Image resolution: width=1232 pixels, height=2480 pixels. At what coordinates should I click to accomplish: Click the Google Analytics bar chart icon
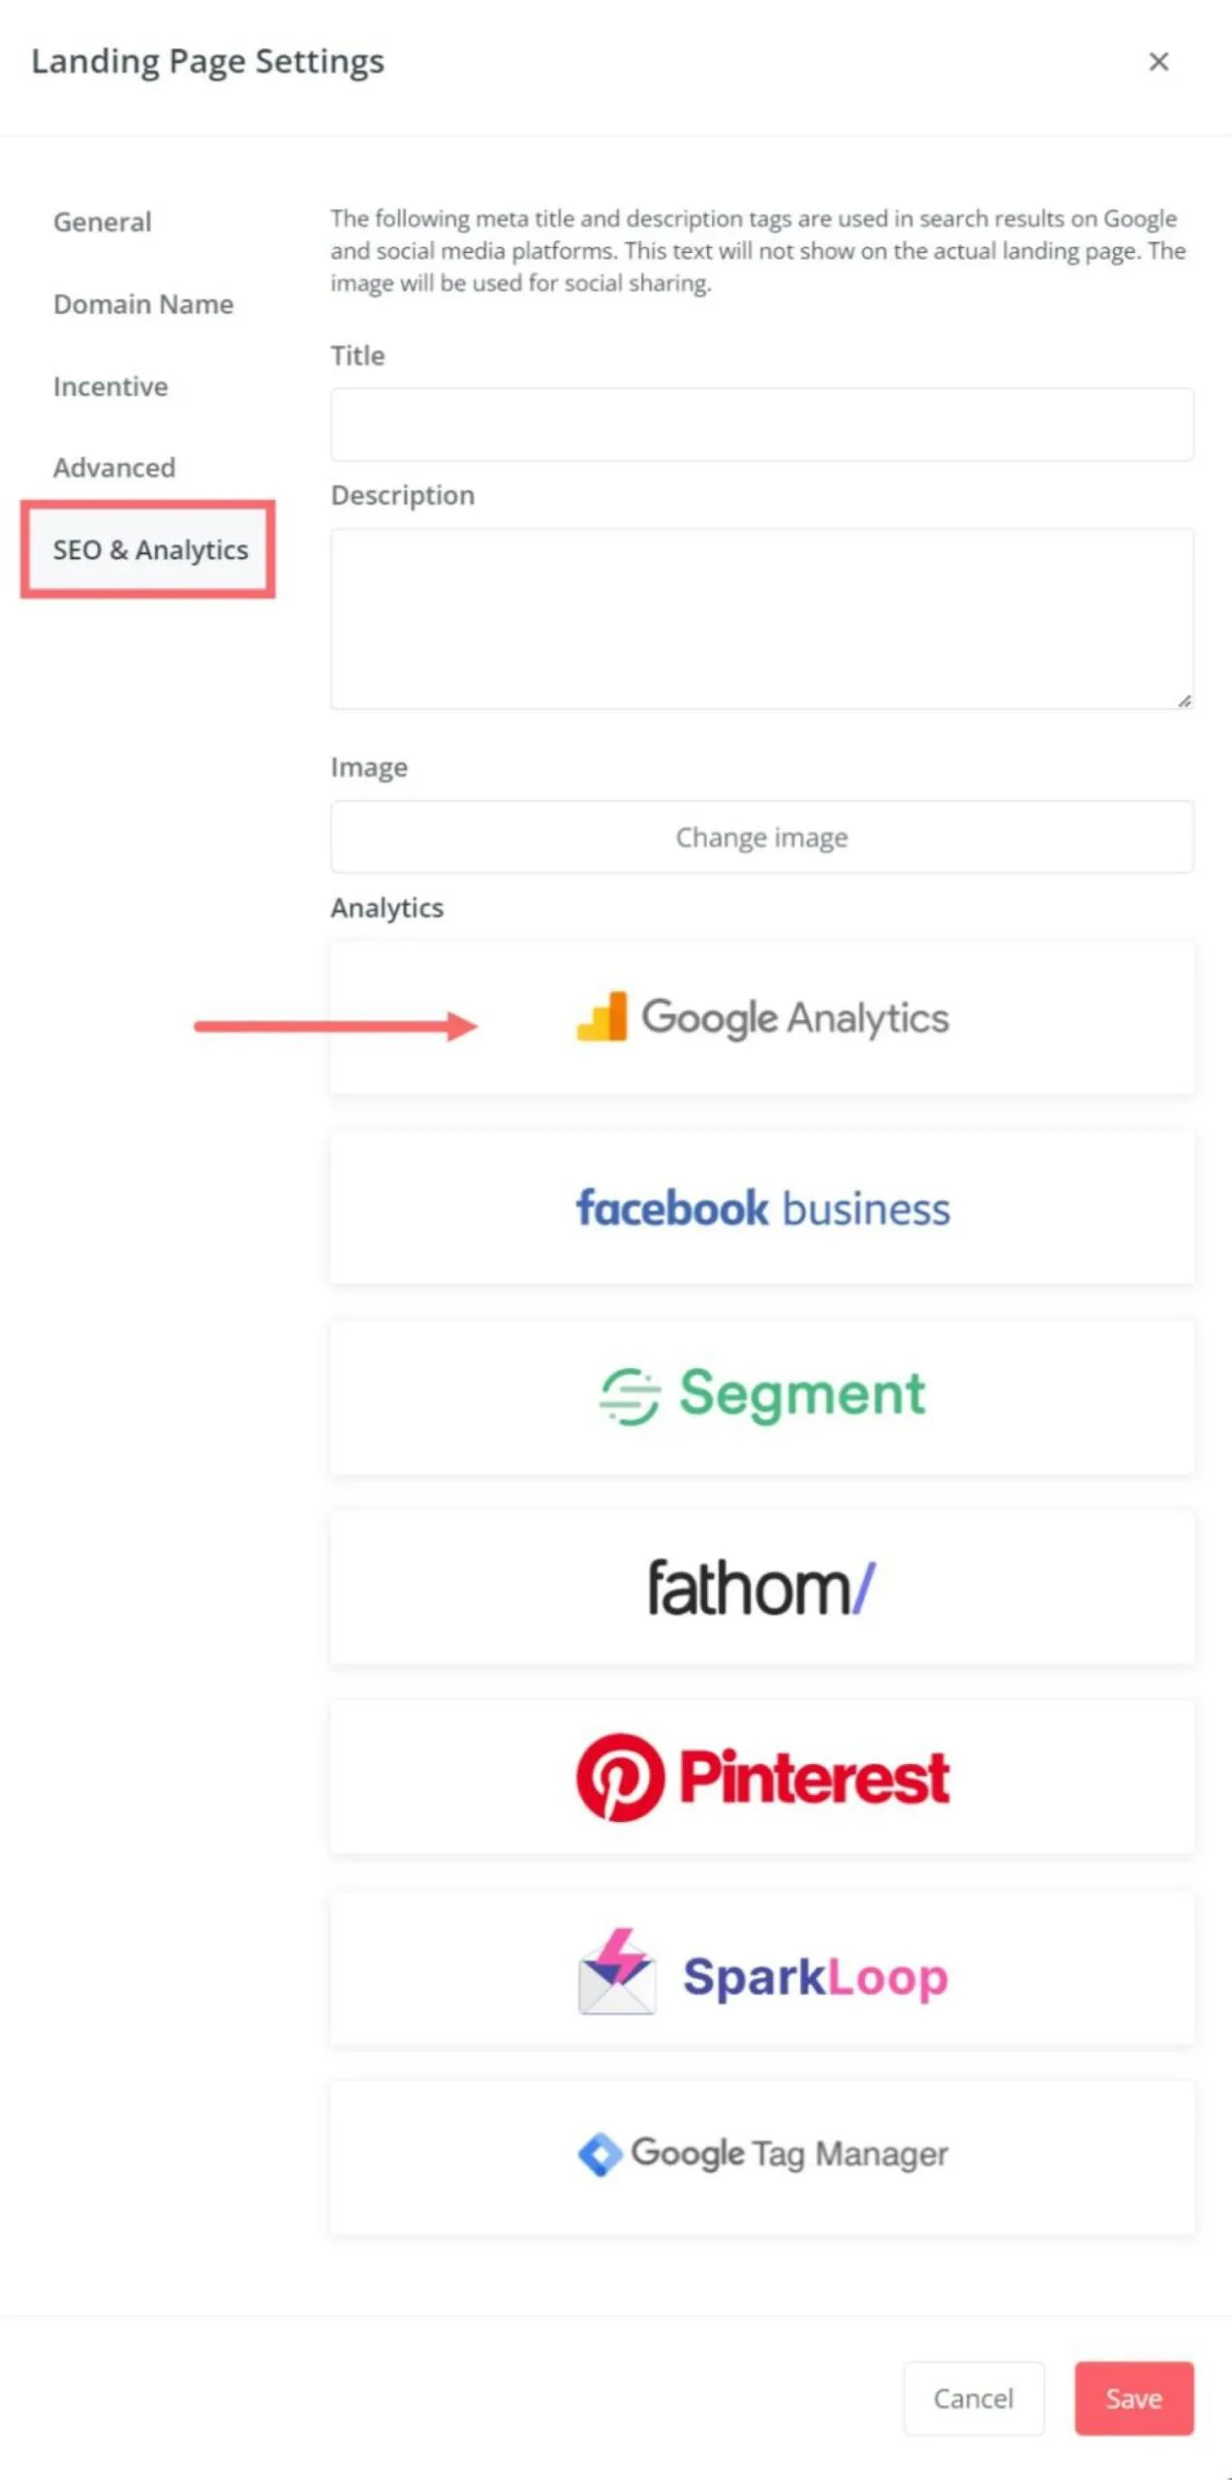(601, 1016)
